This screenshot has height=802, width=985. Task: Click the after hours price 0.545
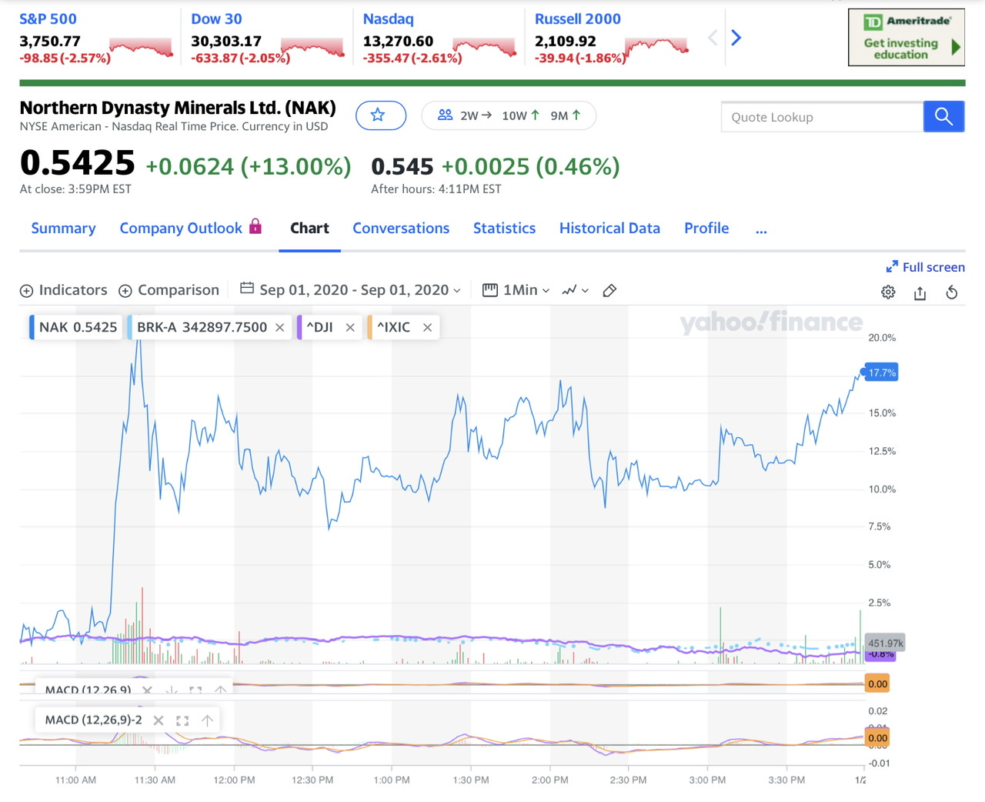pos(402,166)
